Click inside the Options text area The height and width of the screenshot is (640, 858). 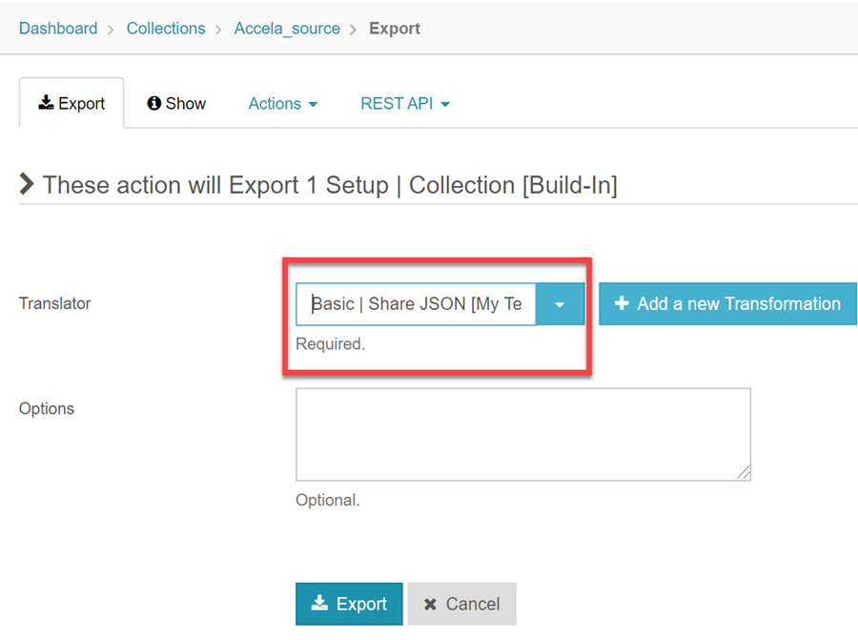(x=523, y=435)
